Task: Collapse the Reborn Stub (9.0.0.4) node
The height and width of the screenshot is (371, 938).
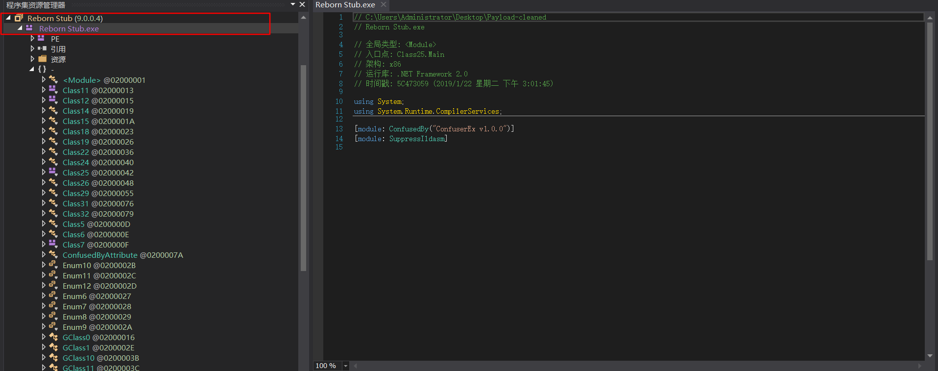Action: click(8, 18)
